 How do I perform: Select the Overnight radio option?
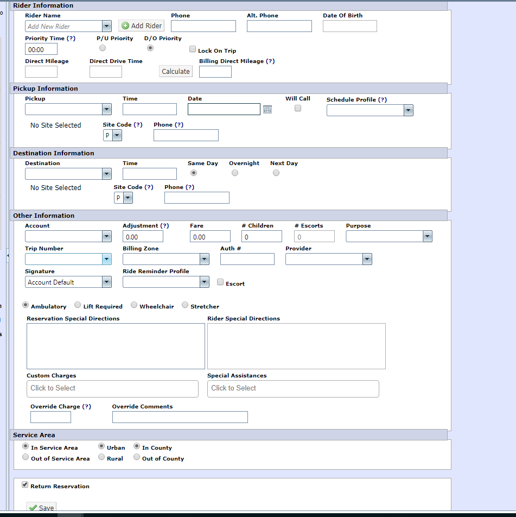[235, 173]
